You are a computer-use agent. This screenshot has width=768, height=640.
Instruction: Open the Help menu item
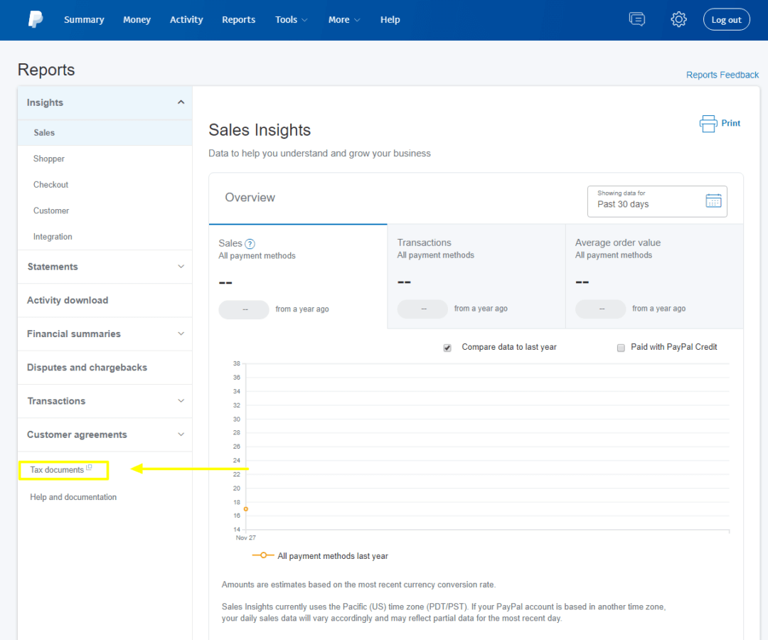390,20
